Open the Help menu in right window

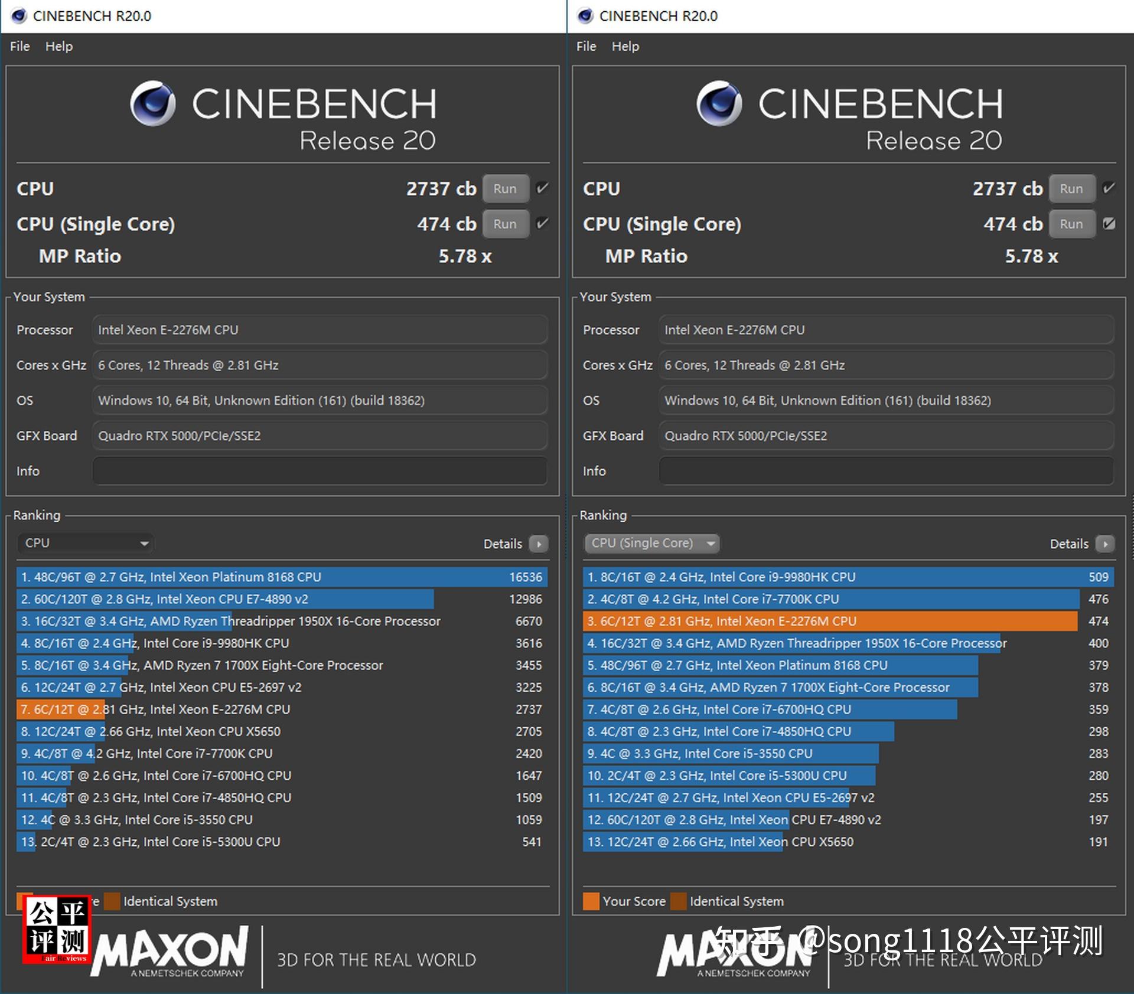pos(625,46)
